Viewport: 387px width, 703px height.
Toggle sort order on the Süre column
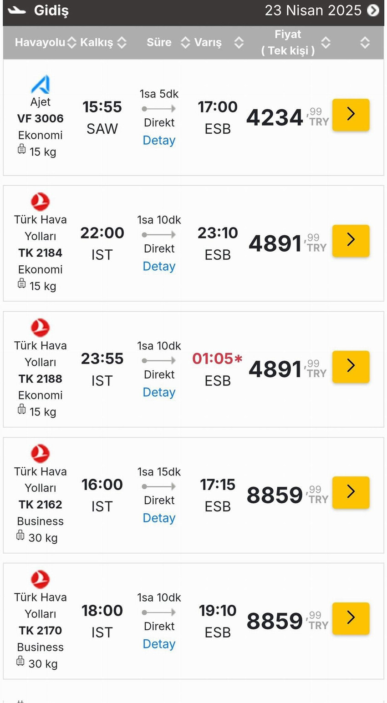(185, 42)
